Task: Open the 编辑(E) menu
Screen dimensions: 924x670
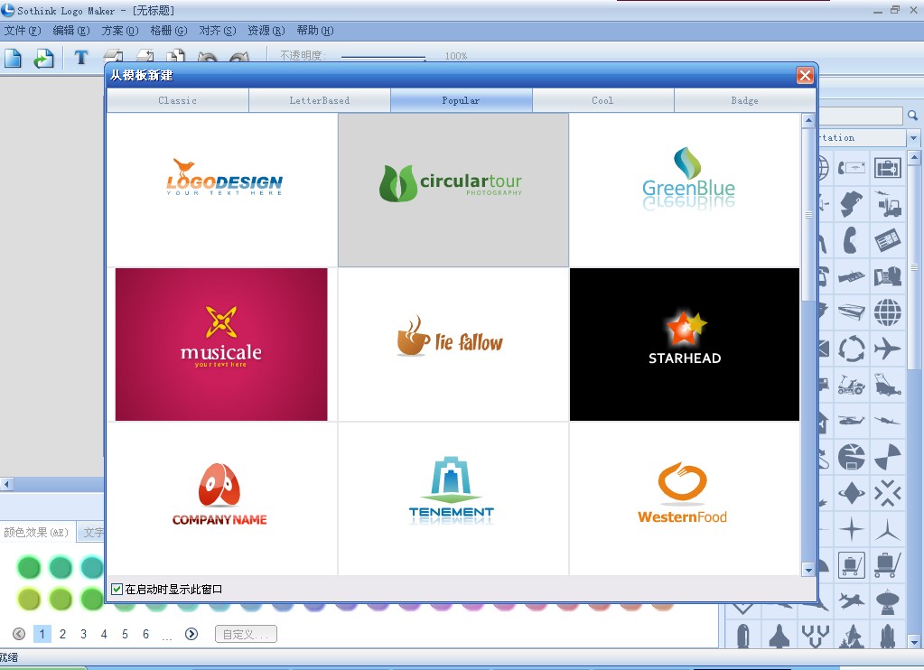Action: [70, 31]
